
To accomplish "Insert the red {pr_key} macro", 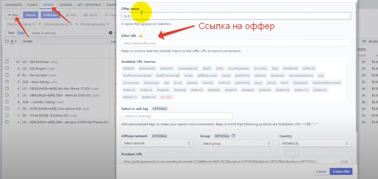I will point(166,97).
